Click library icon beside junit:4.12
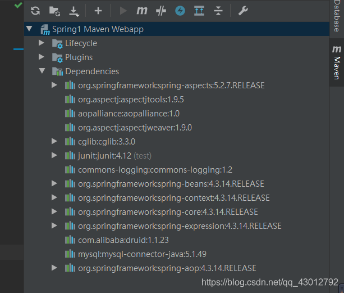The height and width of the screenshot is (293, 344). click(x=70, y=155)
